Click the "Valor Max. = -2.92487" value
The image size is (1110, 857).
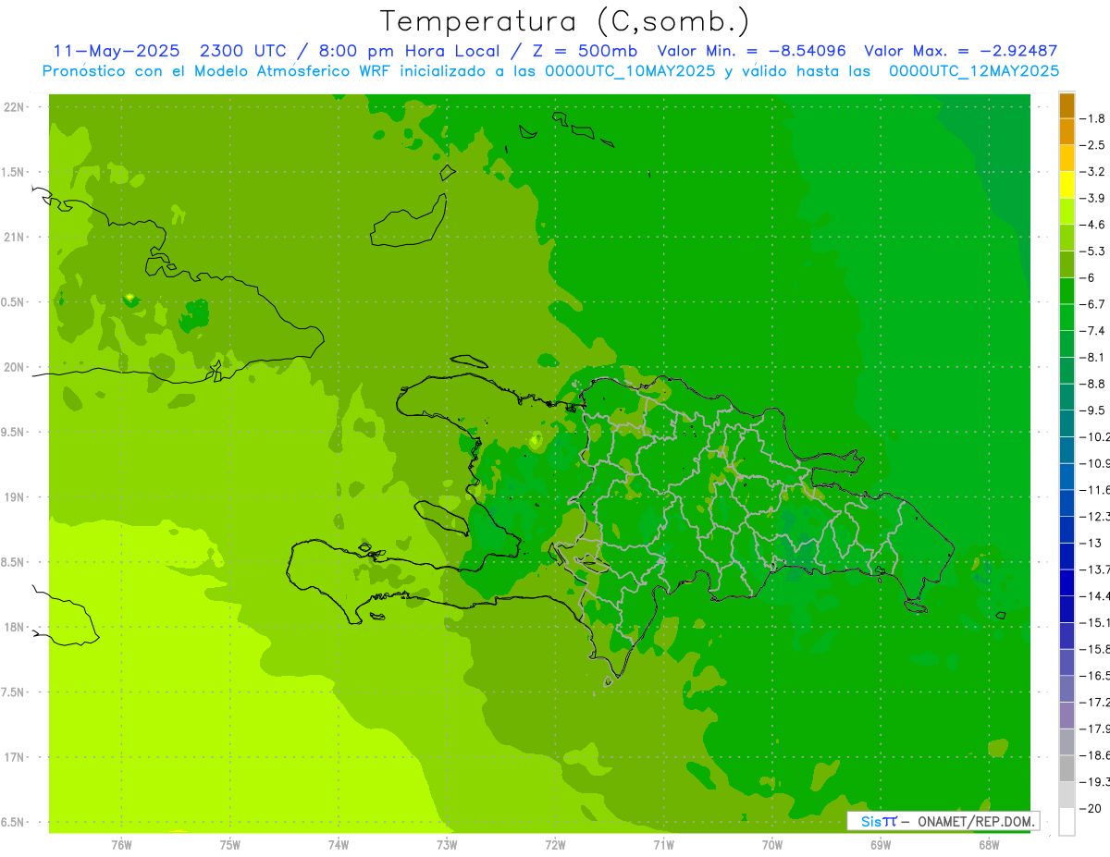tap(961, 51)
